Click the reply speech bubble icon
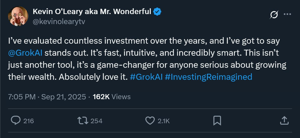The height and width of the screenshot is (138, 300). (x=16, y=121)
